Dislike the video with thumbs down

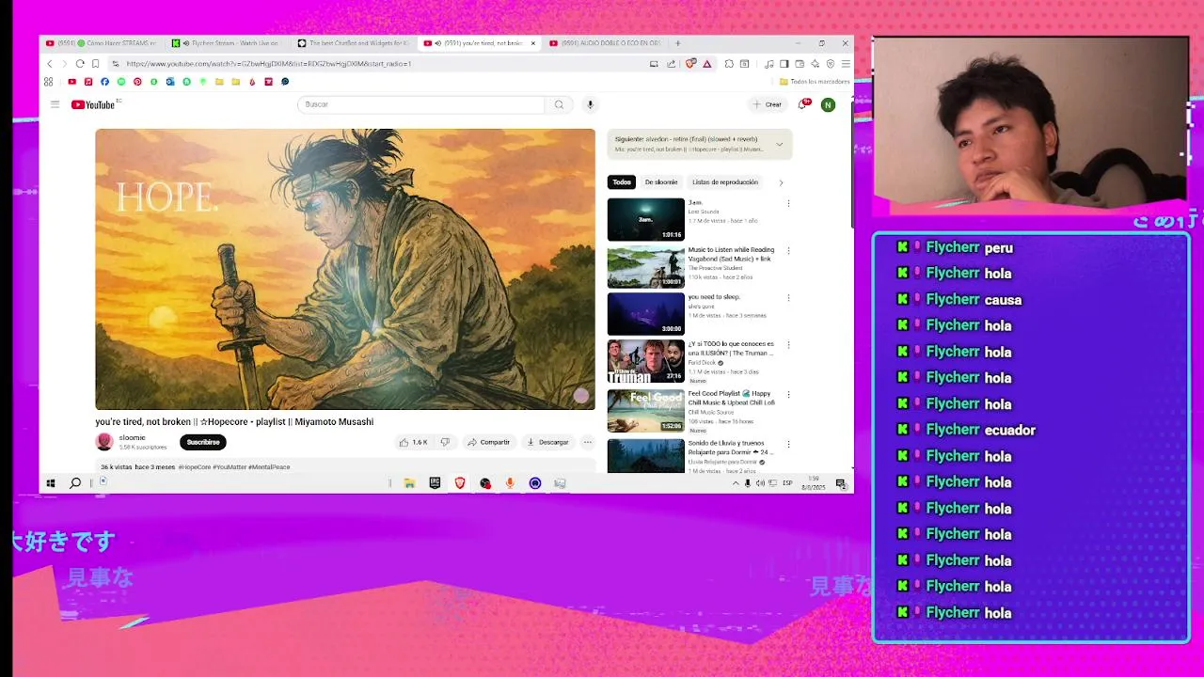coord(445,442)
